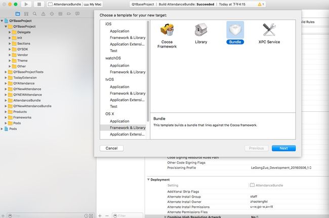
Task: Select the Cocoa Framework template icon
Action: coord(167,30)
